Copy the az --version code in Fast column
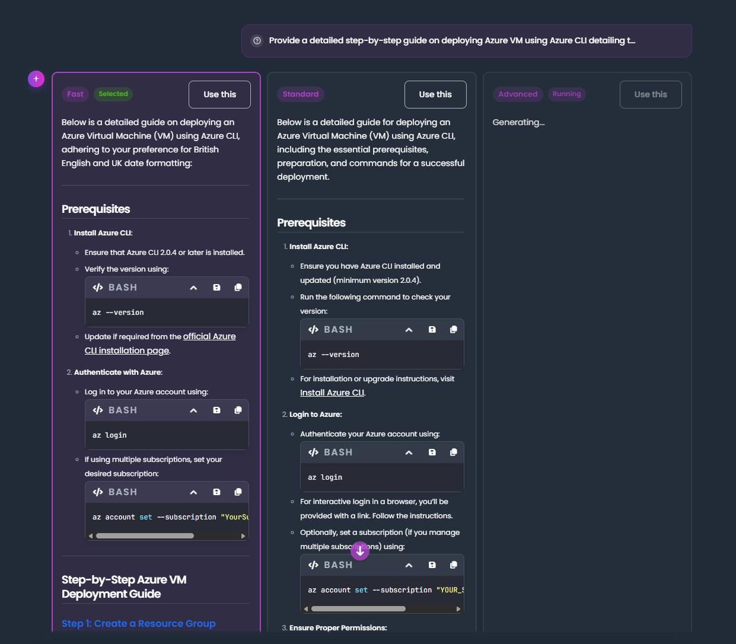This screenshot has height=644, width=736. click(x=238, y=288)
